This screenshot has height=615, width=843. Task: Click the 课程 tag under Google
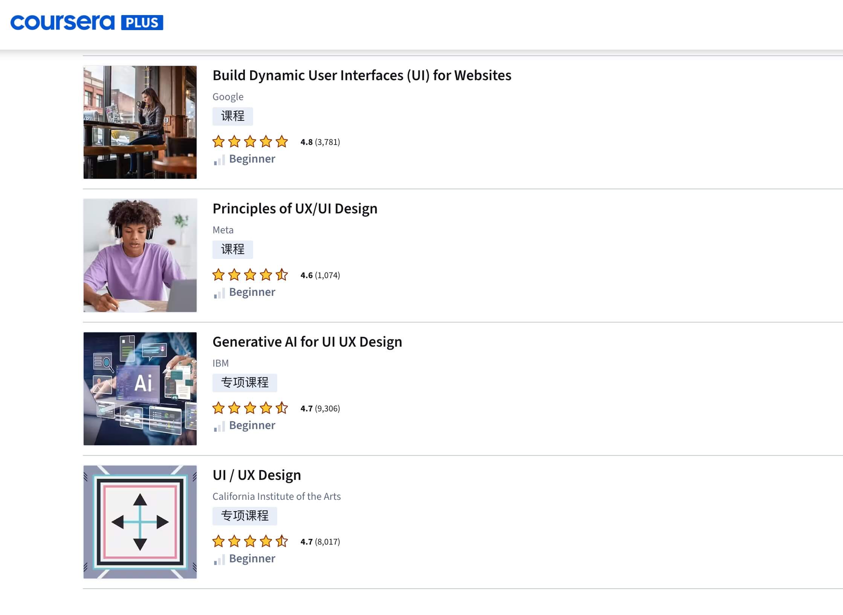point(232,116)
